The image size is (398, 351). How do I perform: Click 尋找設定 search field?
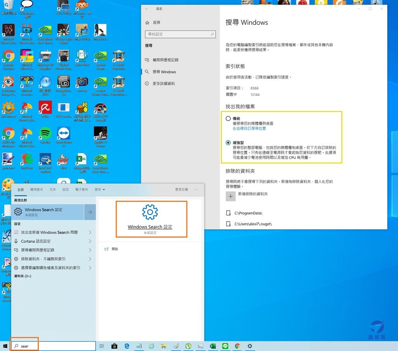[x=180, y=34]
